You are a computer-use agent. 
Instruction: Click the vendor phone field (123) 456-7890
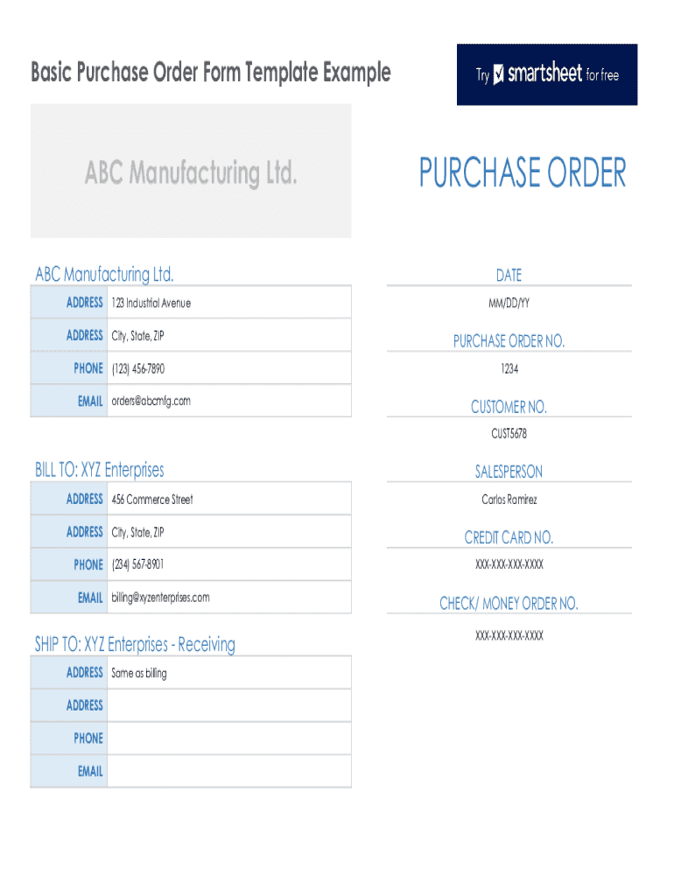(228, 368)
